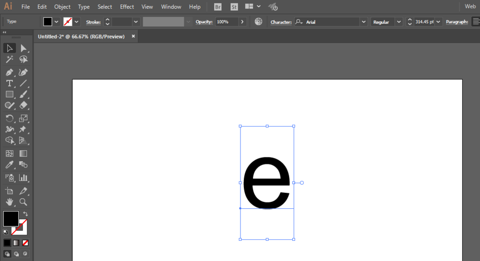480x261 pixels.
Task: Switch the paint mode to Gradient
Action: tap(16, 243)
